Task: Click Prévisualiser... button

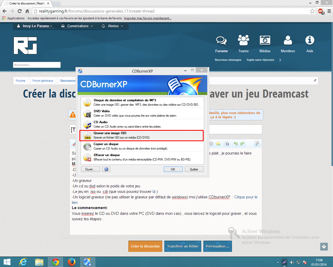Action: [218, 246]
